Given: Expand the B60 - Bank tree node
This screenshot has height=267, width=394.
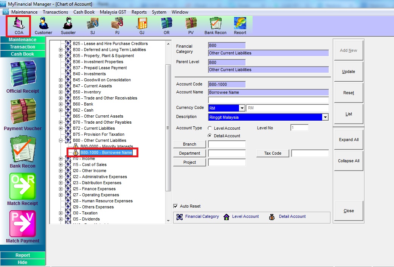Looking at the screenshot, I should (60, 104).
